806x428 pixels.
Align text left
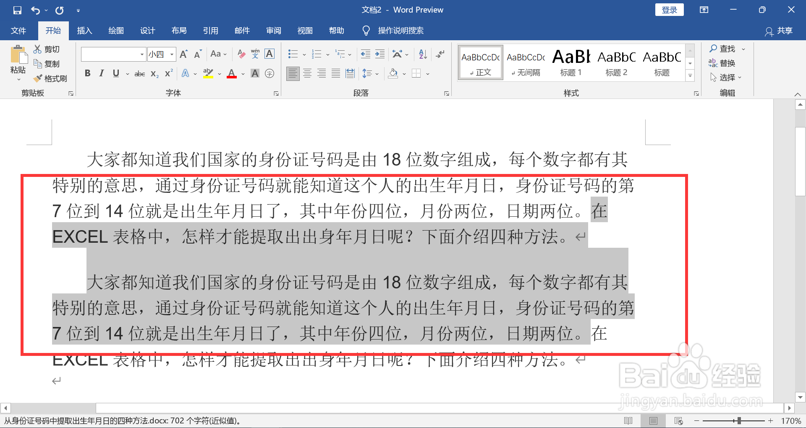pos(293,74)
